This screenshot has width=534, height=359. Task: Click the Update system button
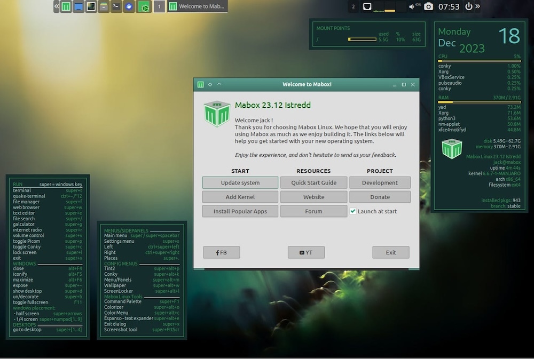240,182
